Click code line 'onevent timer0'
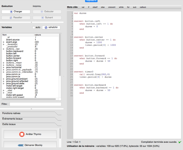 [x=84, y=72]
